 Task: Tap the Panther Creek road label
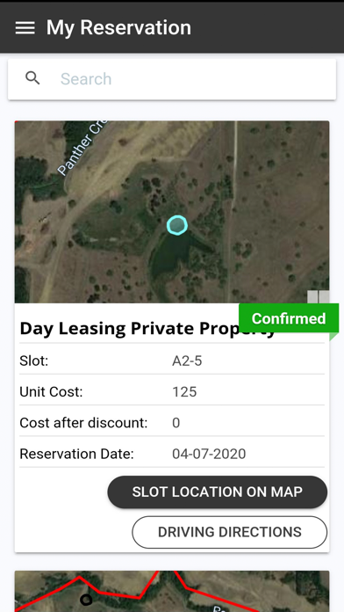83,148
